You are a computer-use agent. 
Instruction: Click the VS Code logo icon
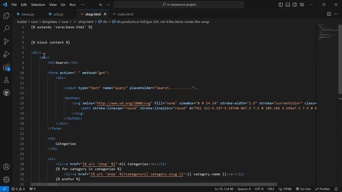coord(5,5)
